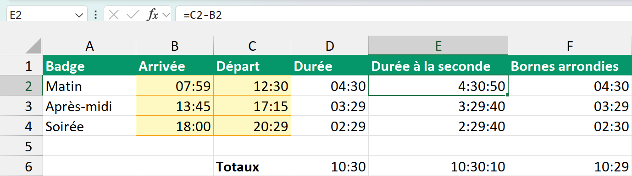
Task: Select duration cell 02:29
Action: [x=330, y=126]
